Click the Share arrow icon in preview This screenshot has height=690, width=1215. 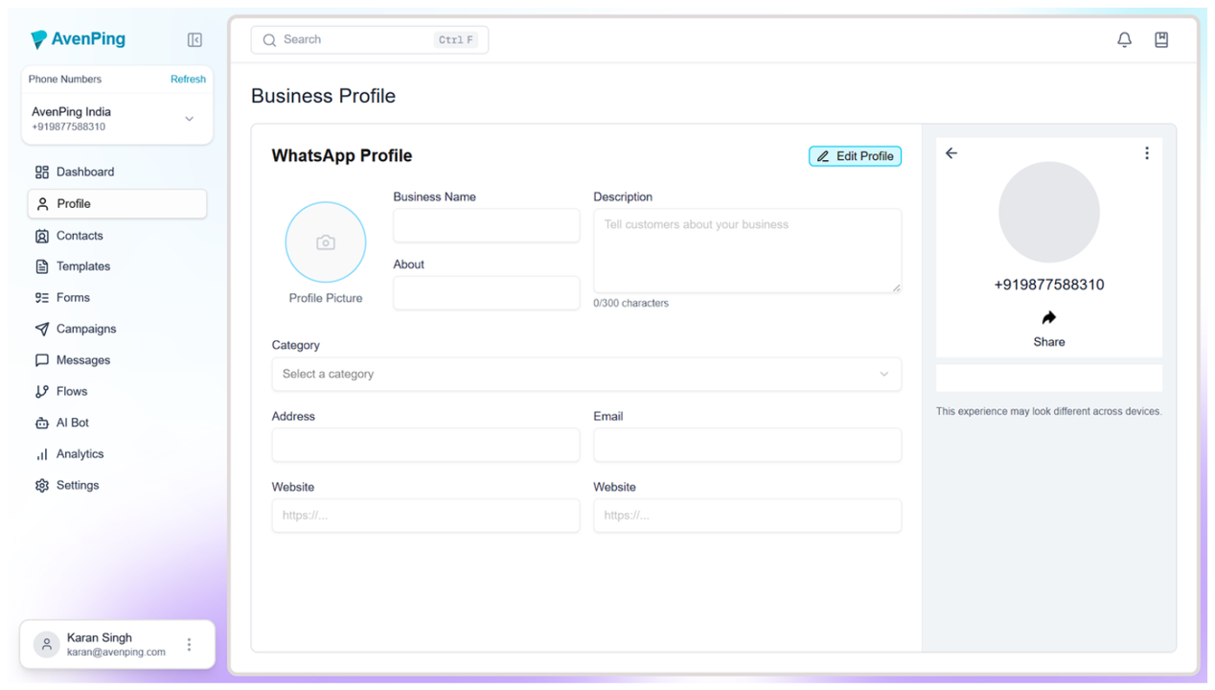coord(1048,318)
